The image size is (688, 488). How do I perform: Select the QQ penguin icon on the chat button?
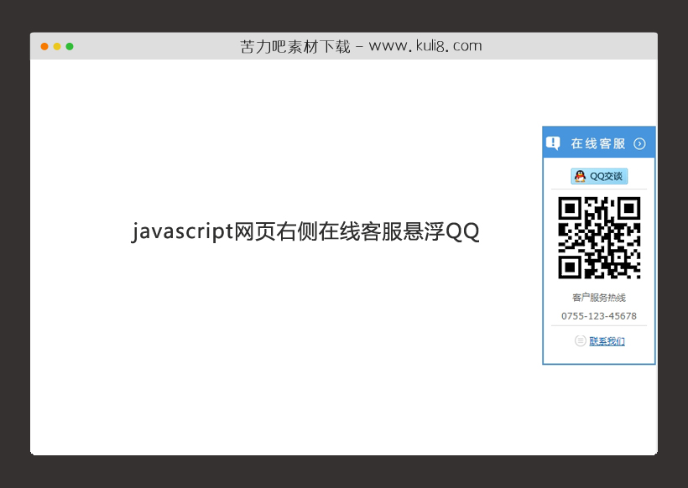579,176
